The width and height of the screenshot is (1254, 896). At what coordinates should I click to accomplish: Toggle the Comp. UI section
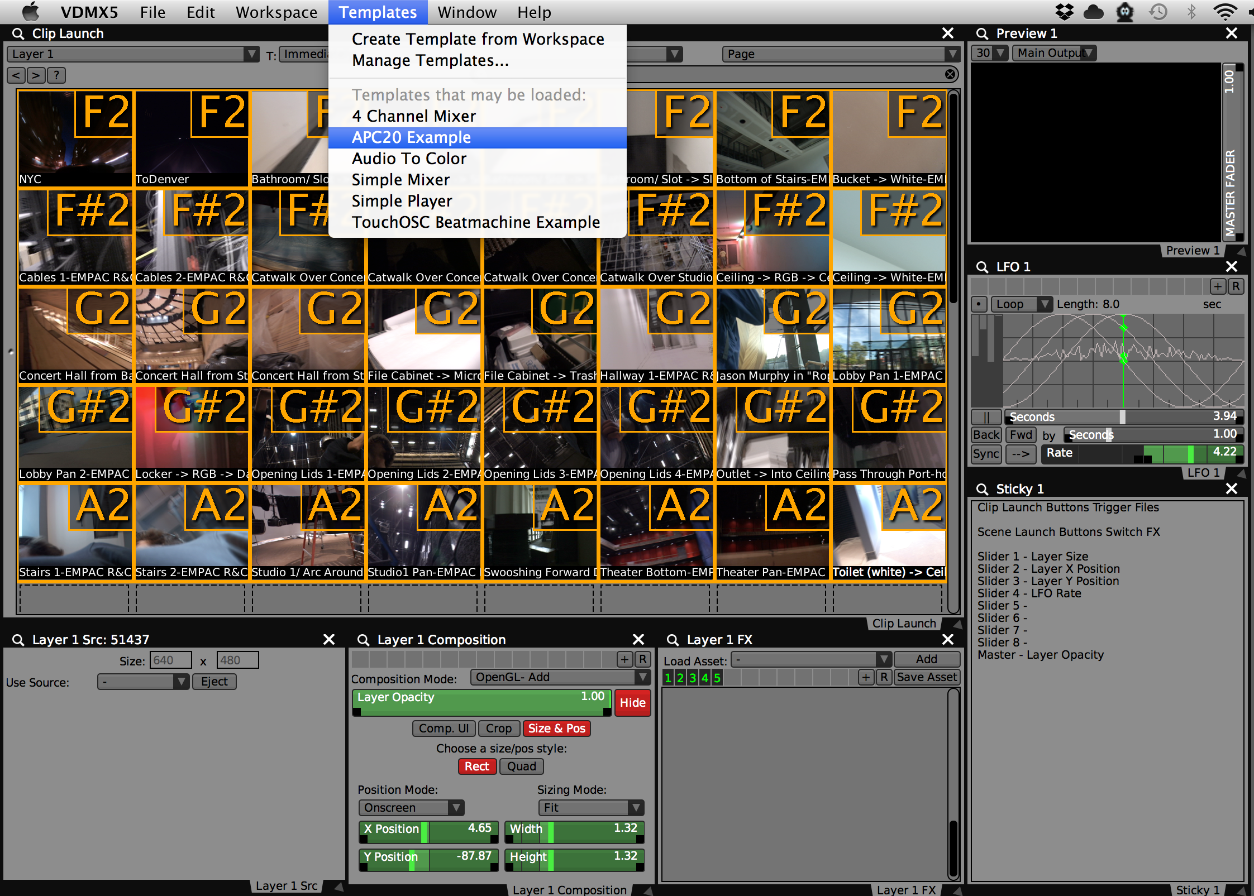click(444, 729)
